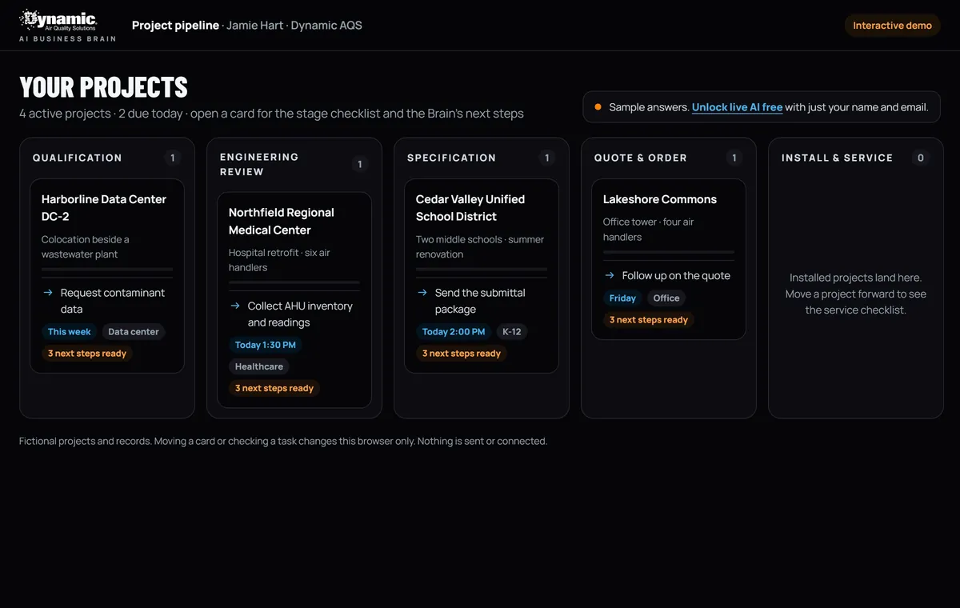Click the 'Your Projects' heading
This screenshot has height=608, width=960.
pos(103,87)
